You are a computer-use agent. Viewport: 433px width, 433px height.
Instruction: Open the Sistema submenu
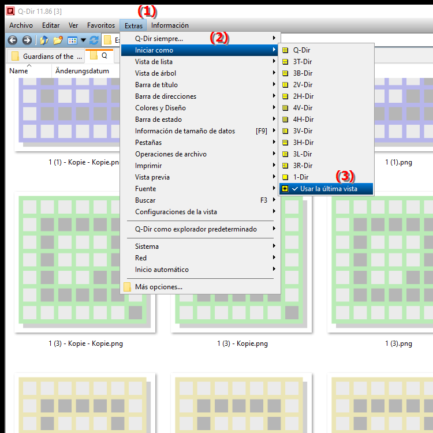201,247
